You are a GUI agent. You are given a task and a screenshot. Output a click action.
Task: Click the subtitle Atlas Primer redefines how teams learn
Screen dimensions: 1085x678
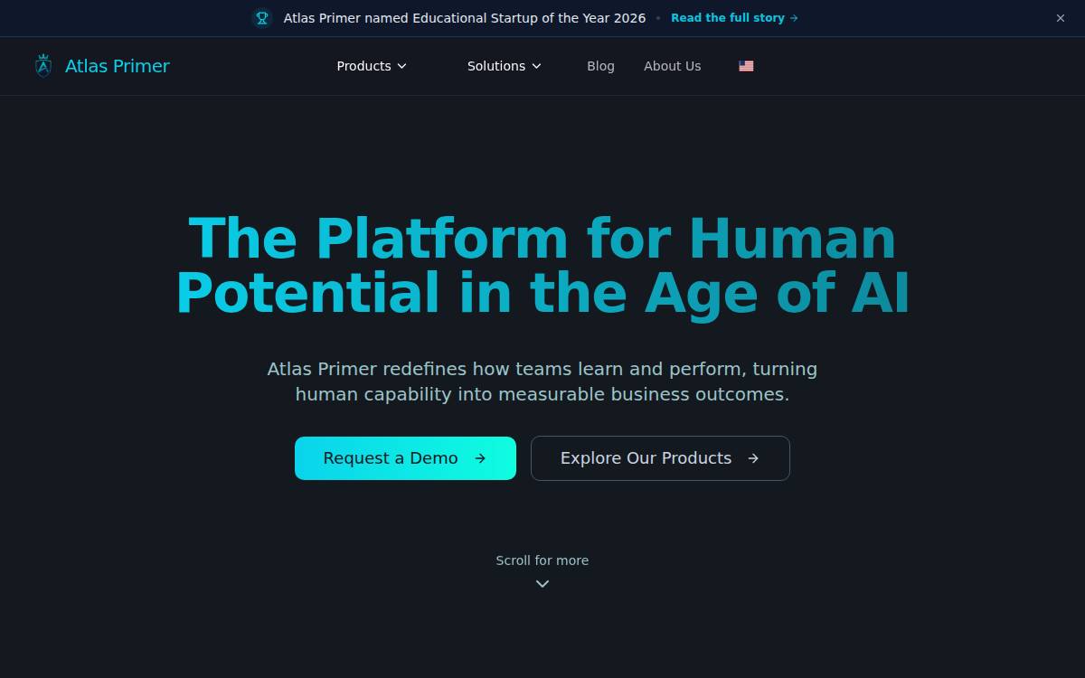click(x=542, y=381)
